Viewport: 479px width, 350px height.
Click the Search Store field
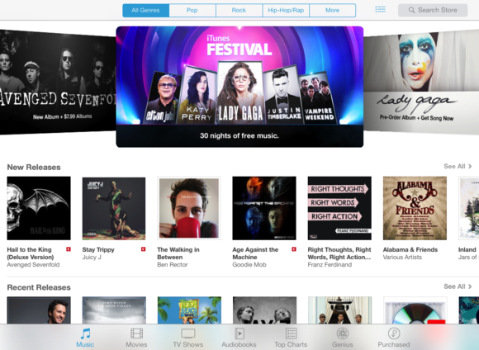(x=433, y=10)
